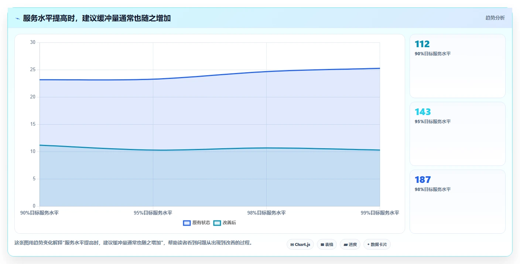Click the lightning icon beside the title

point(17,18)
